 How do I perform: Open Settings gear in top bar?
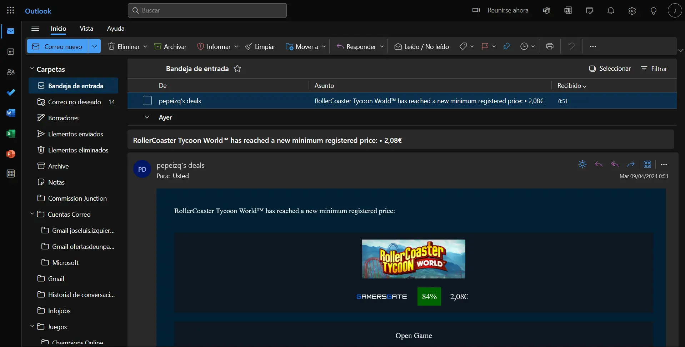pos(632,11)
